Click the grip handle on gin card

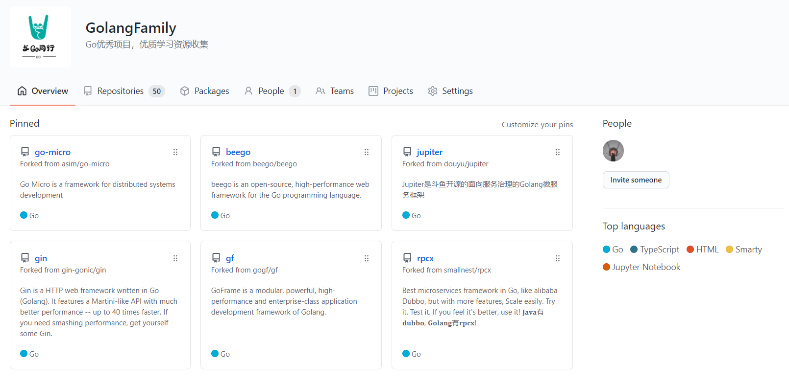pos(175,258)
